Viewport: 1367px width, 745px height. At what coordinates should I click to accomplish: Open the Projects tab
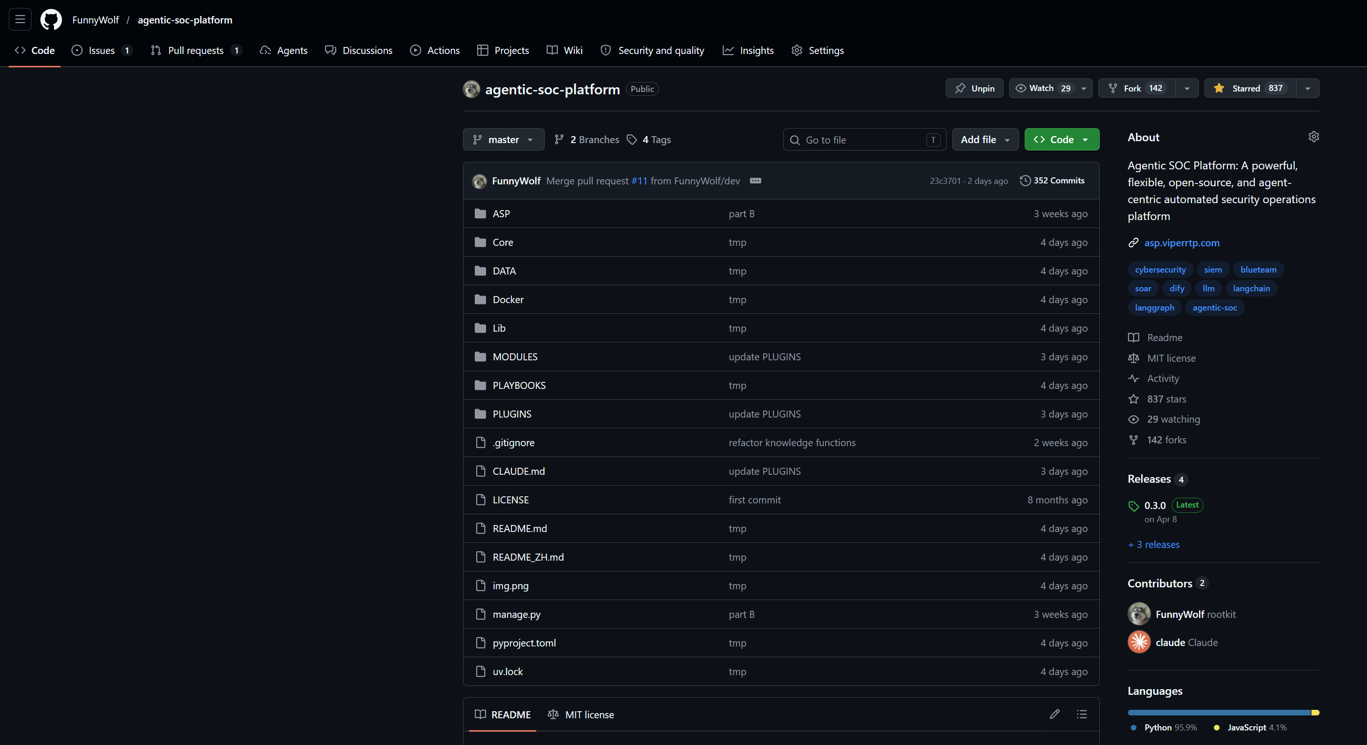point(503,50)
